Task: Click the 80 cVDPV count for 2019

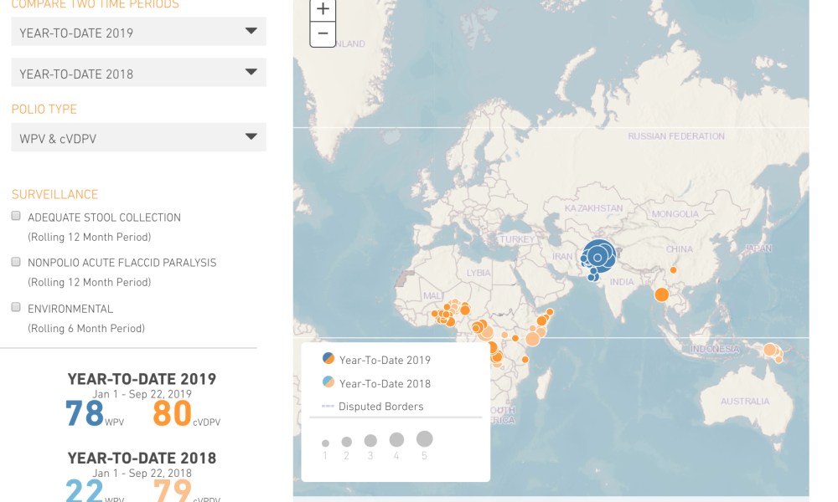Action: coord(173,413)
